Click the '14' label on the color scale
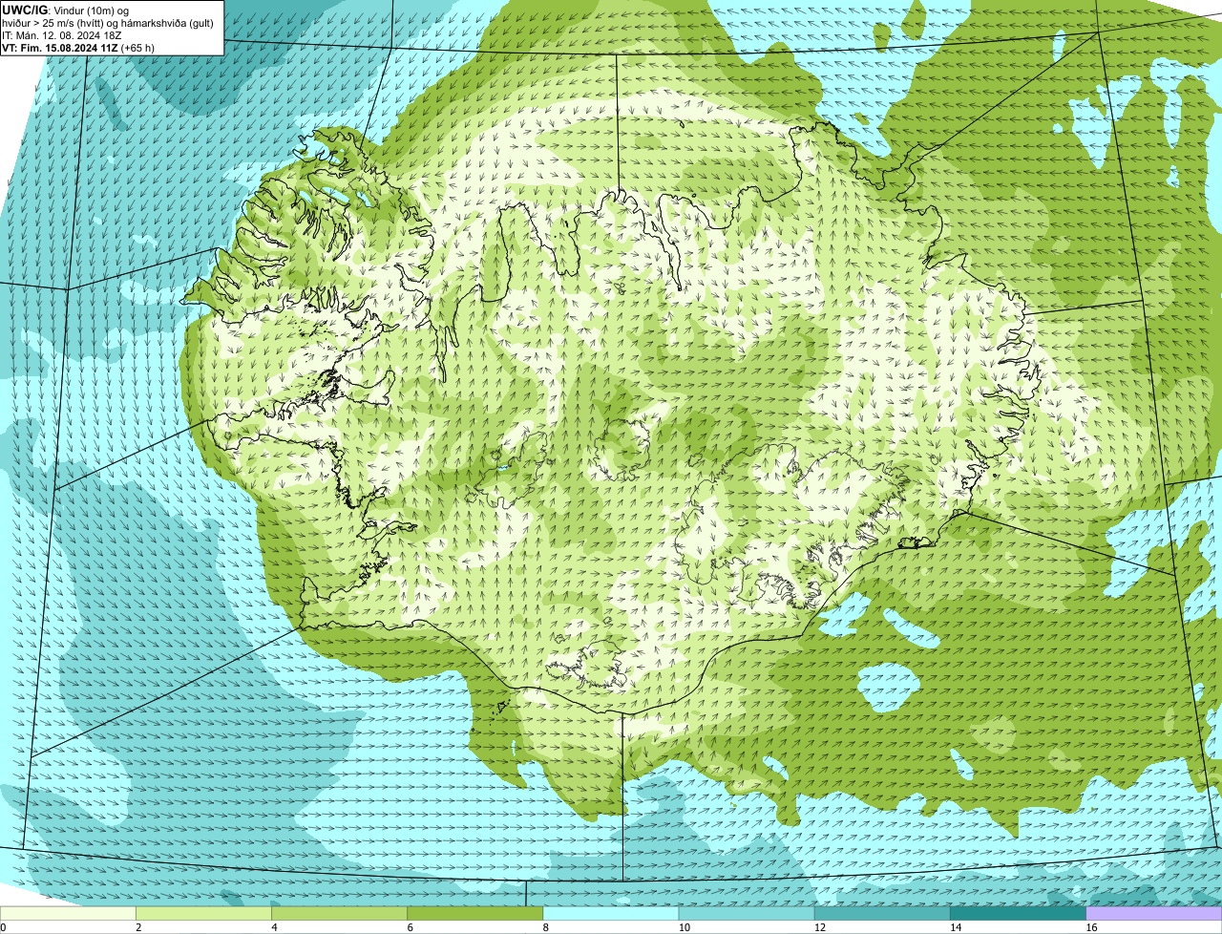The width and height of the screenshot is (1222, 934). (955, 927)
